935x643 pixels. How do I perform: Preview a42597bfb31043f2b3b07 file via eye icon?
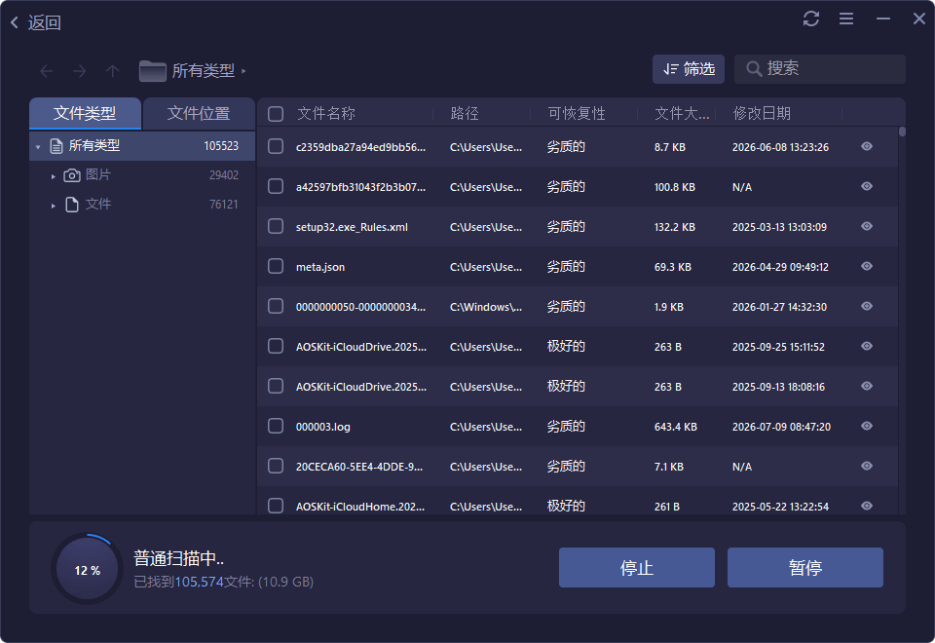point(867,186)
